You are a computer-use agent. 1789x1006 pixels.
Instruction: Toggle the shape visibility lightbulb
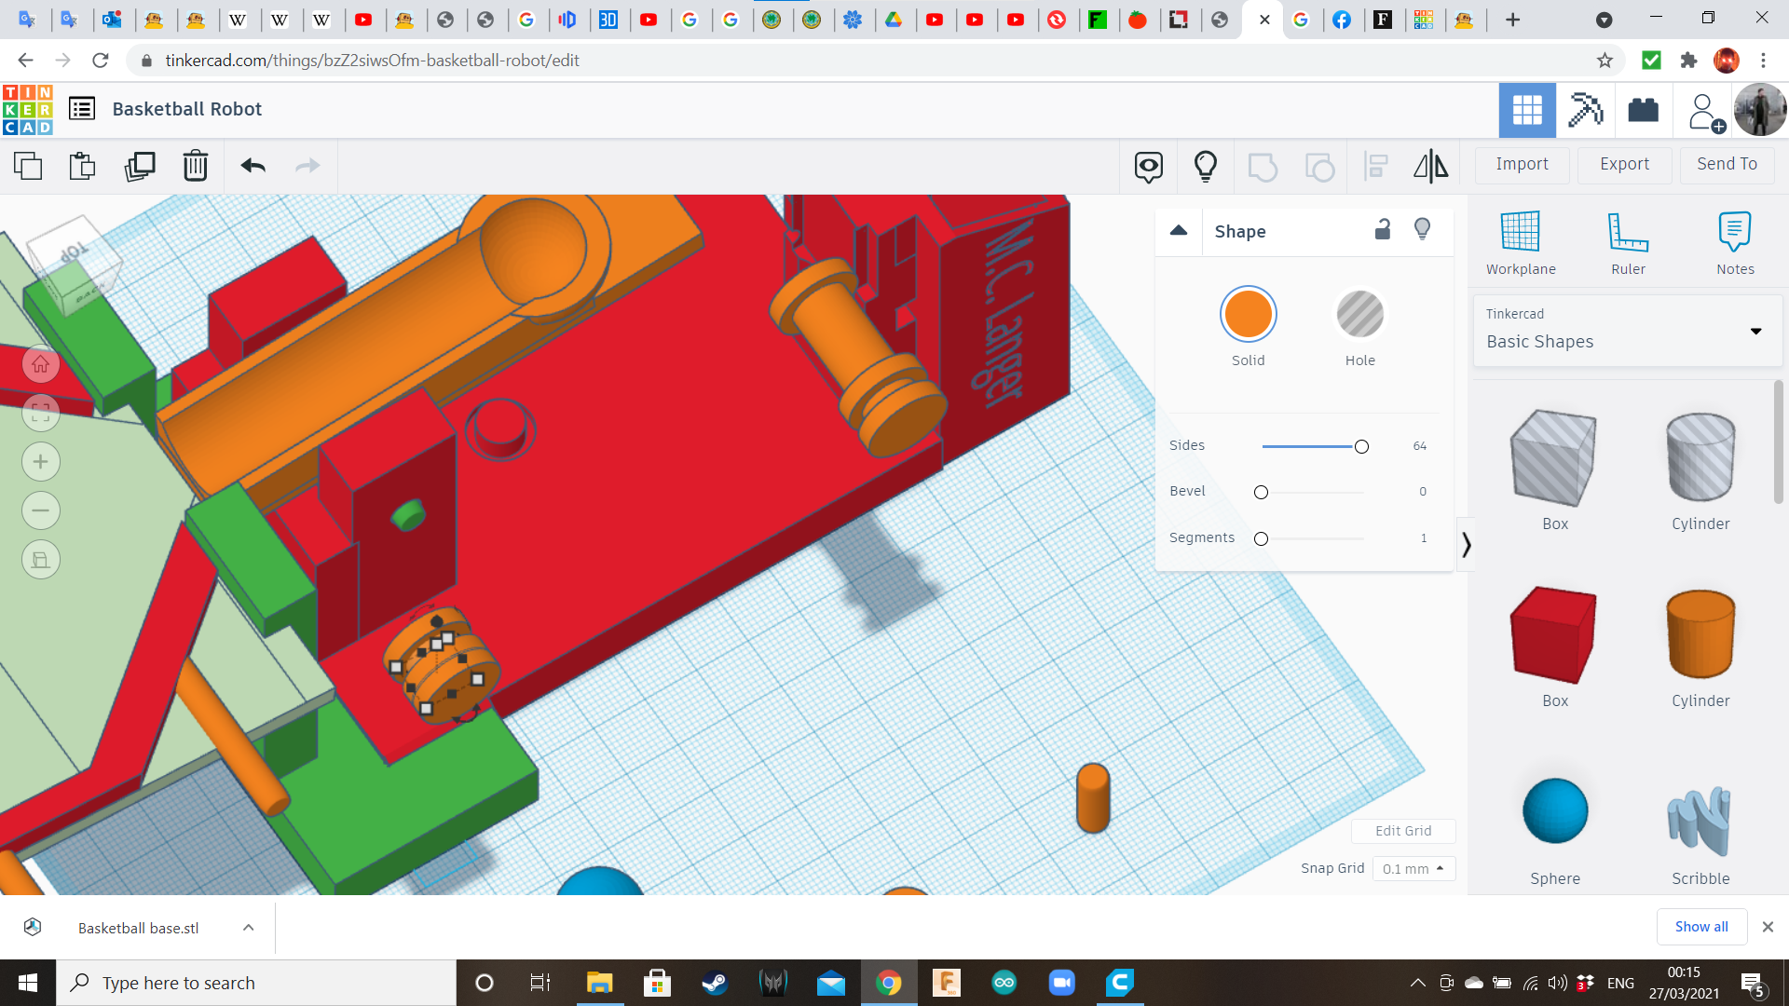(1422, 230)
